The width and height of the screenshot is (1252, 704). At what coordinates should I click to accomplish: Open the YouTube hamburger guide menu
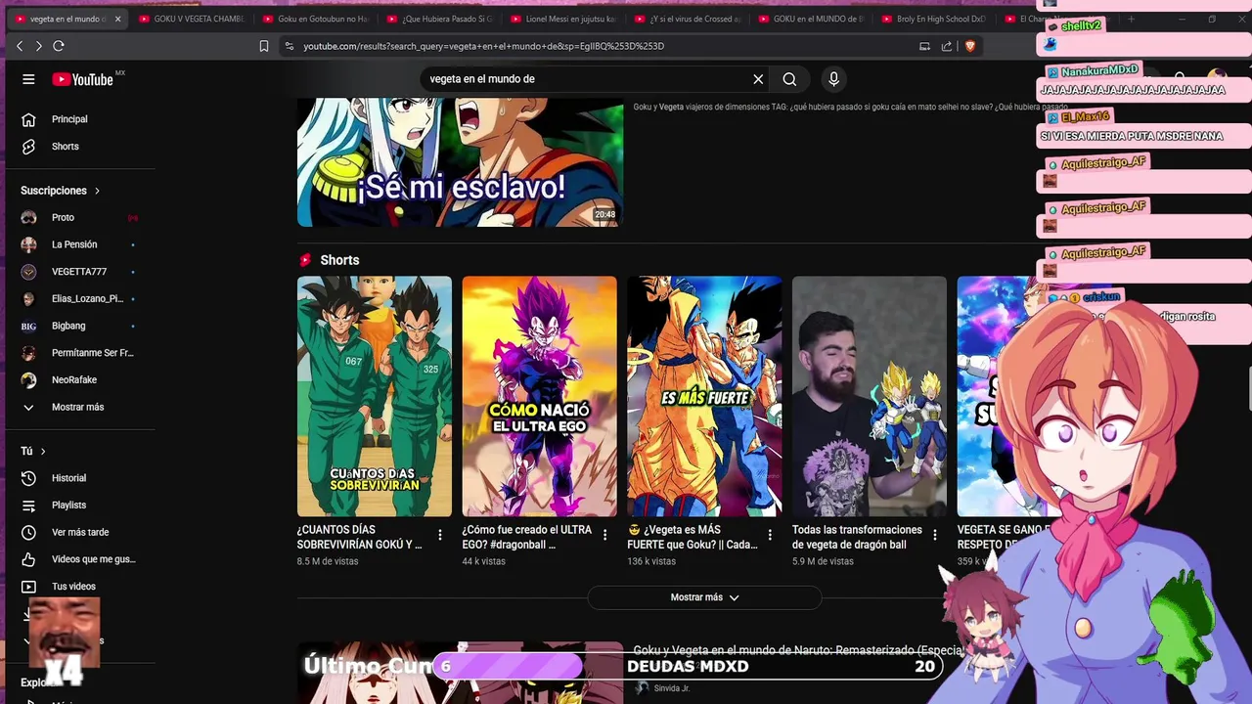coord(28,79)
